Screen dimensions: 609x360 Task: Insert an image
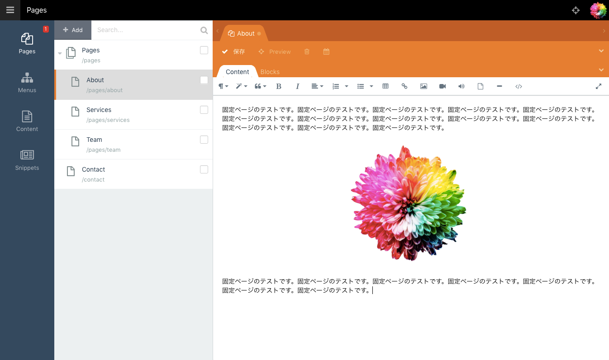click(x=423, y=86)
